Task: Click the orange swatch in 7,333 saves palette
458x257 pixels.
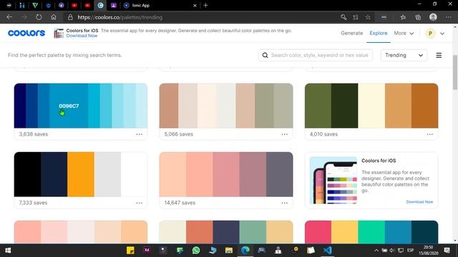Action: 81,174
